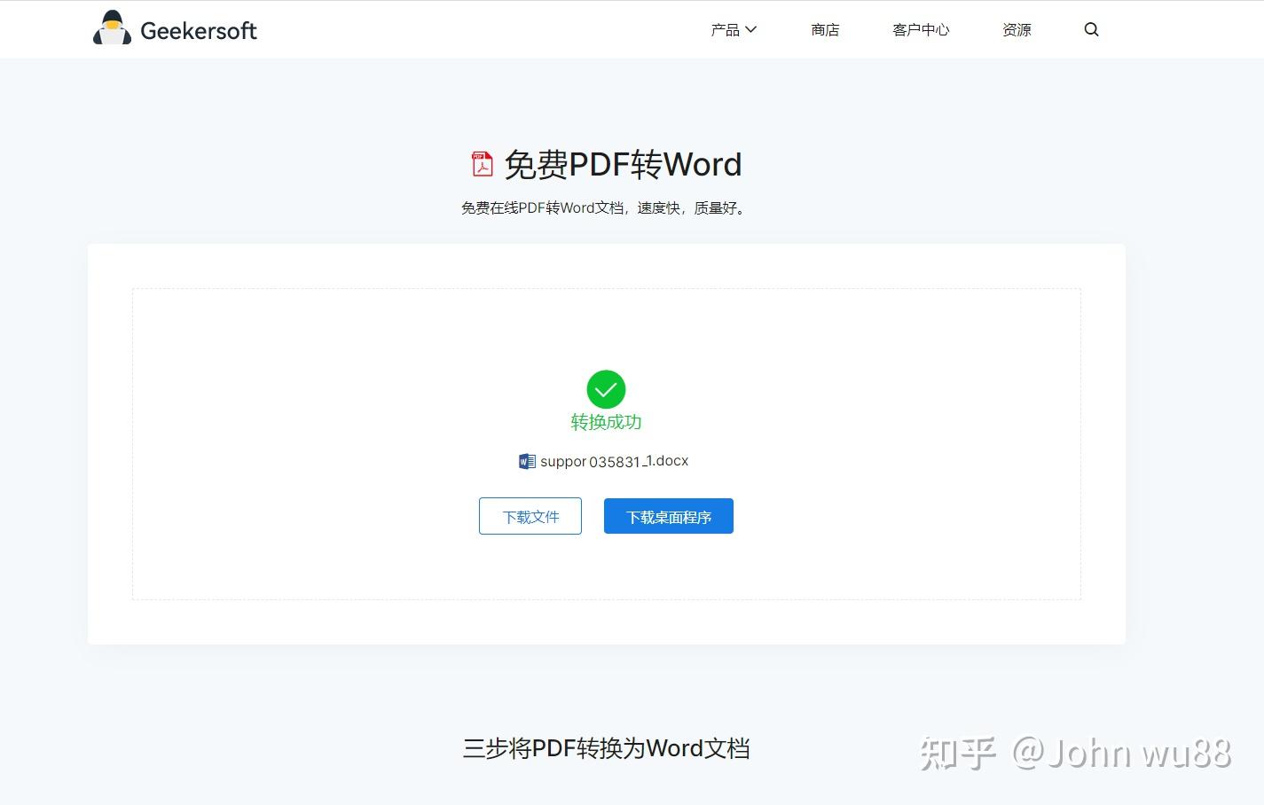Click the blue 下载桌面程序 button
The width and height of the screenshot is (1264, 805).
tap(669, 516)
